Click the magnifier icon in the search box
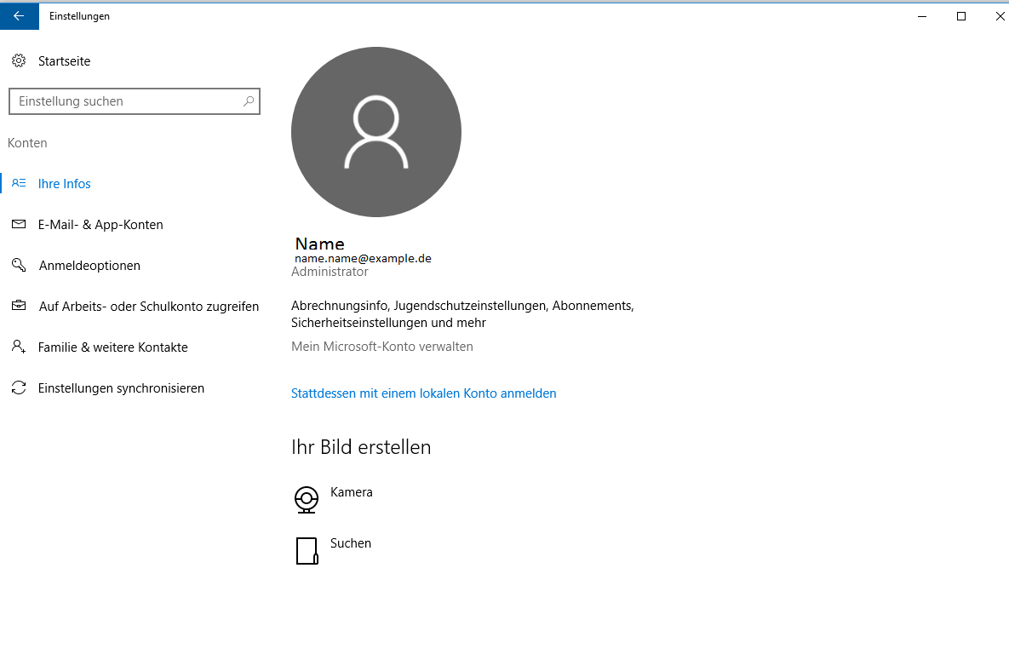This screenshot has width=1009, height=660. pos(248,100)
